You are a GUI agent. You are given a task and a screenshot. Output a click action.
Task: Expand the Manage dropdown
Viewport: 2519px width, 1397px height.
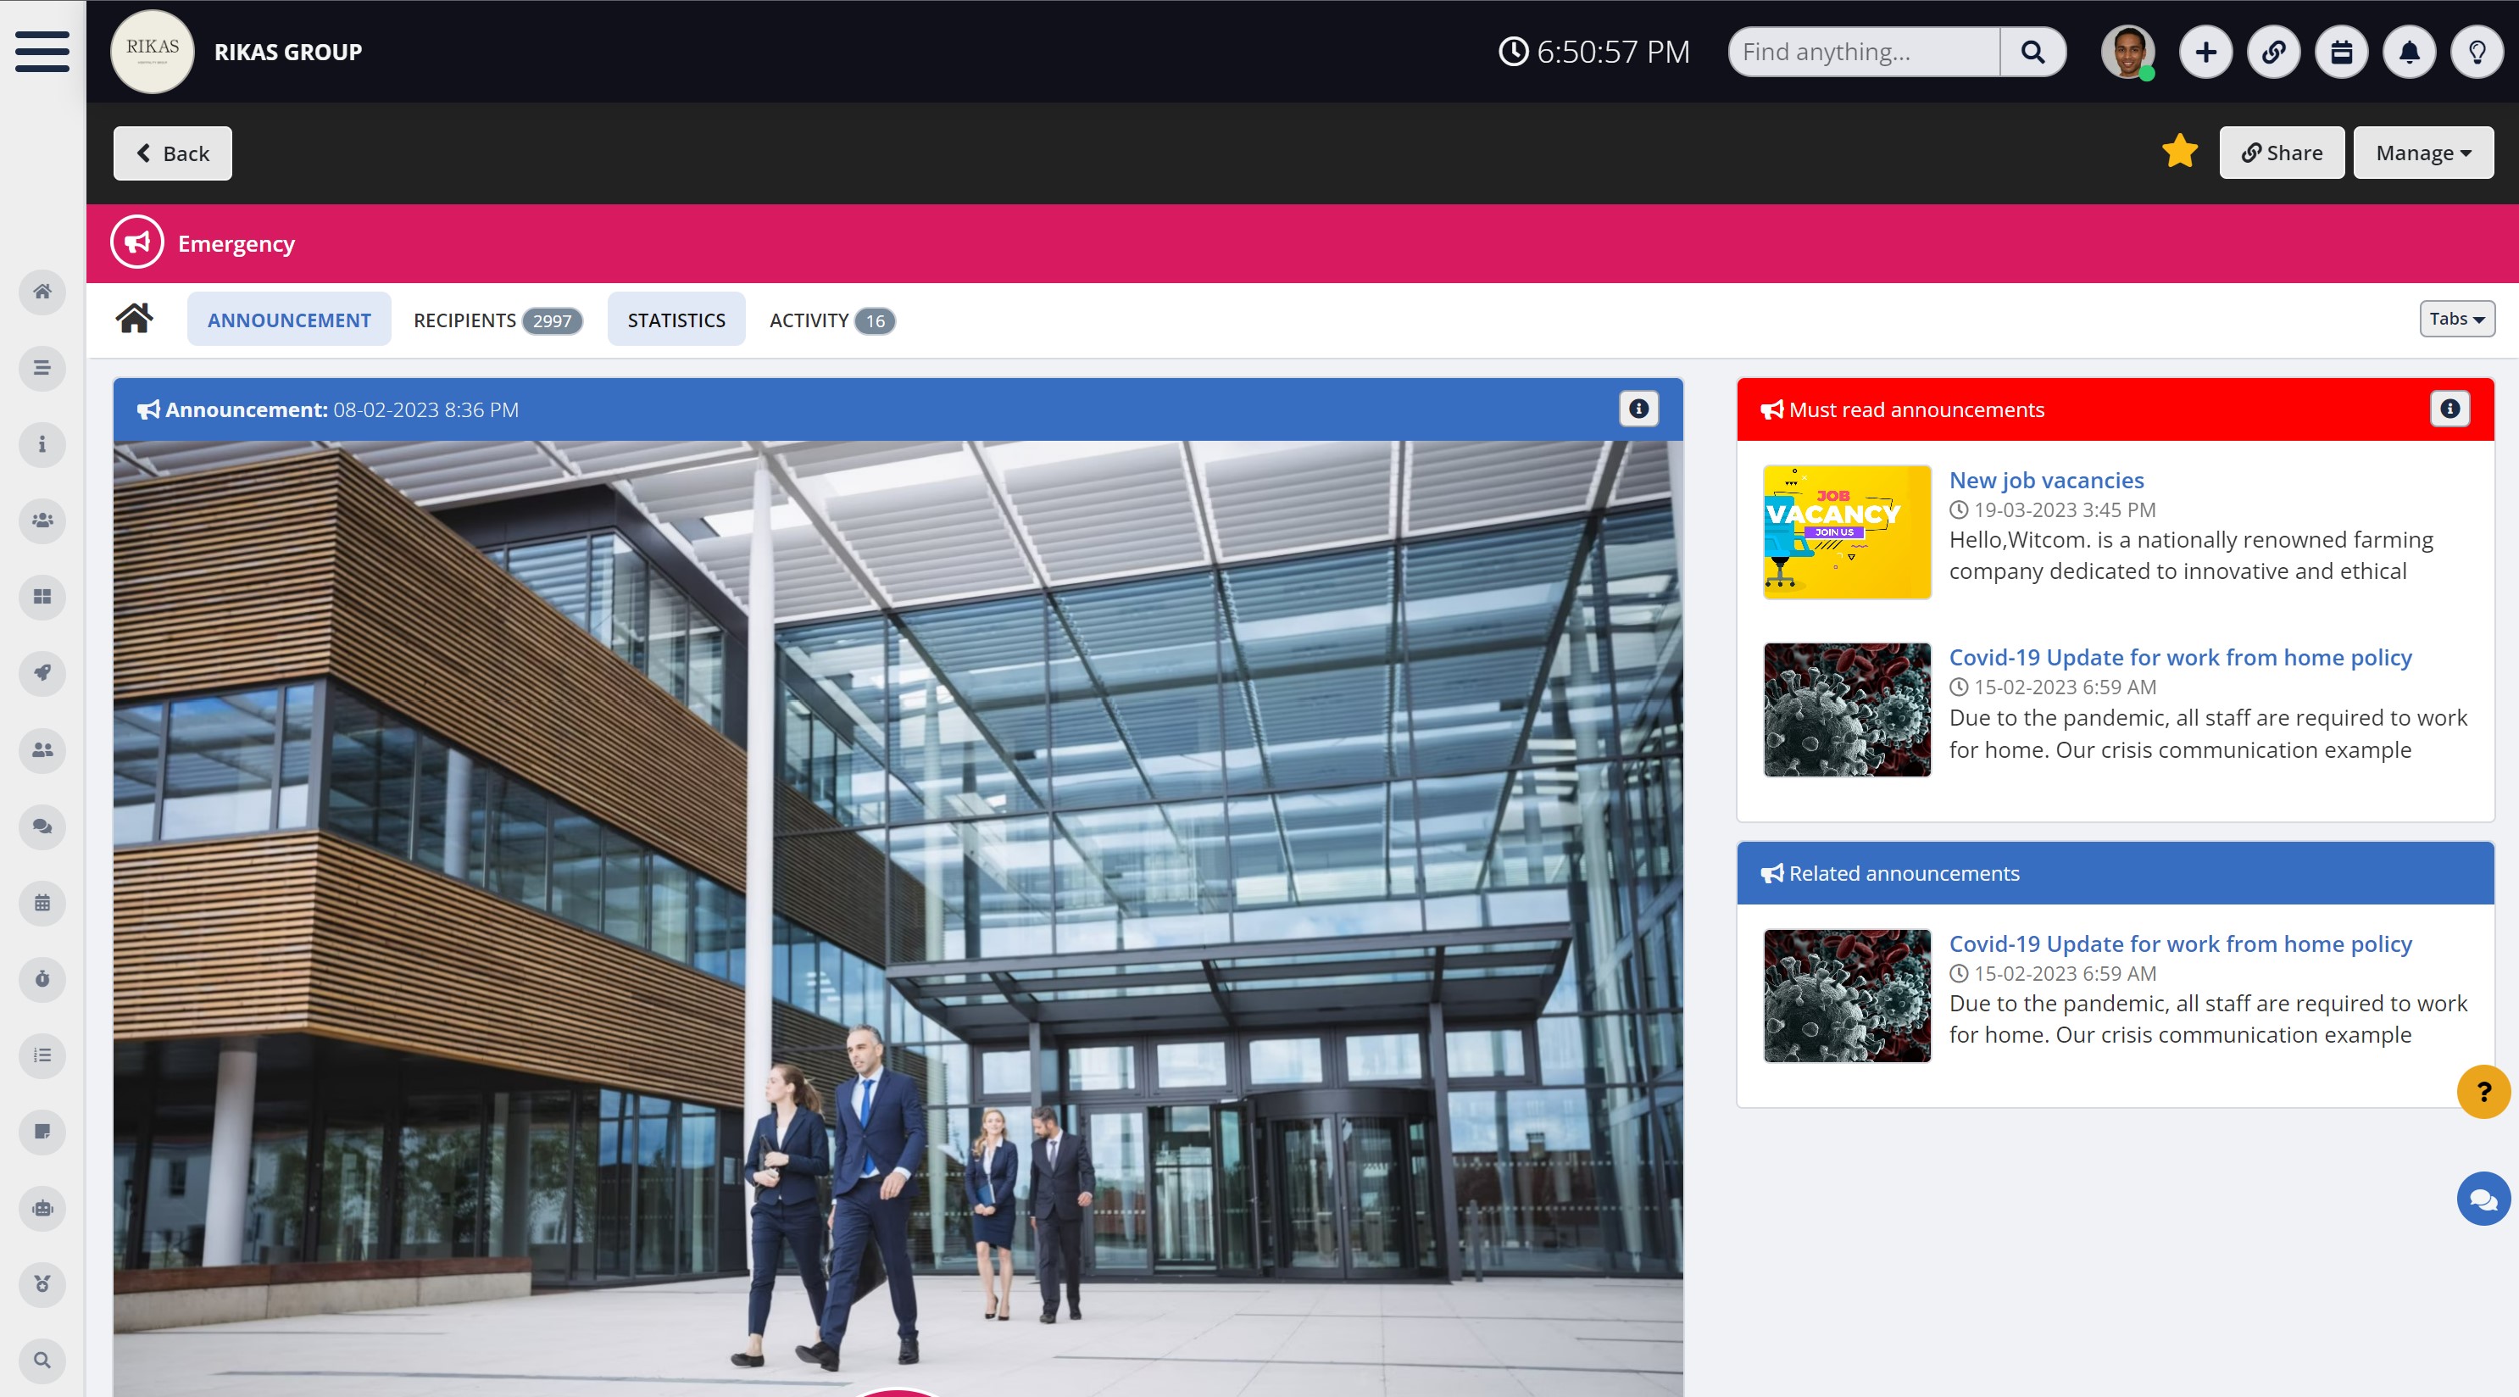(x=2422, y=153)
